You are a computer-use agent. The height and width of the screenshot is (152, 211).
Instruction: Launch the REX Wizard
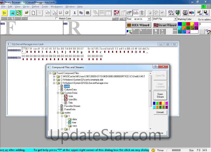(x=139, y=25)
